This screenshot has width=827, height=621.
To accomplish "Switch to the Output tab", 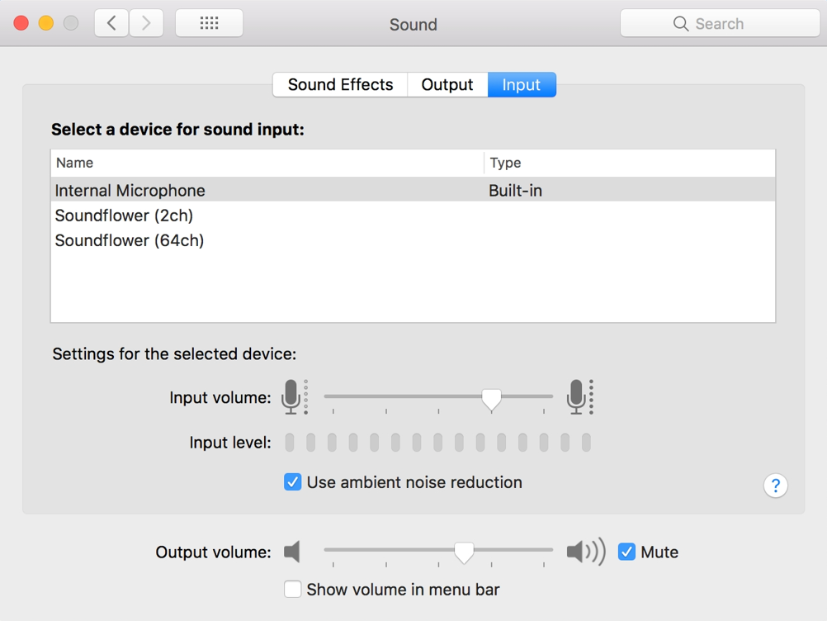I will point(447,85).
